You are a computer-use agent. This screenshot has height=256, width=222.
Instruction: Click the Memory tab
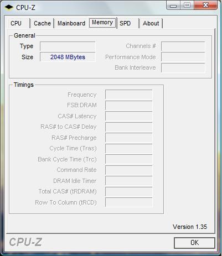102,23
